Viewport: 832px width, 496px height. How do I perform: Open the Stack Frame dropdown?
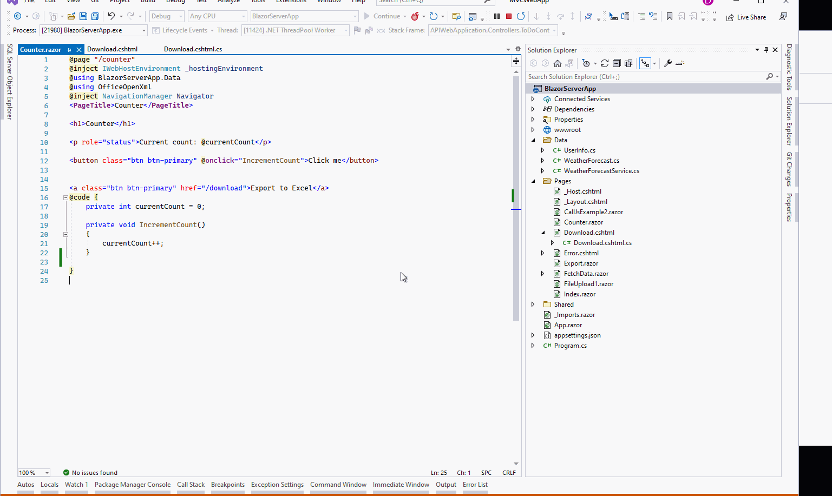[x=493, y=30]
